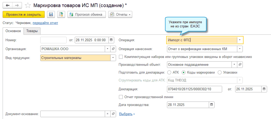This screenshot has height=119, width=271.
Task: Open Вид продукции dropdown
Action: [113, 58]
